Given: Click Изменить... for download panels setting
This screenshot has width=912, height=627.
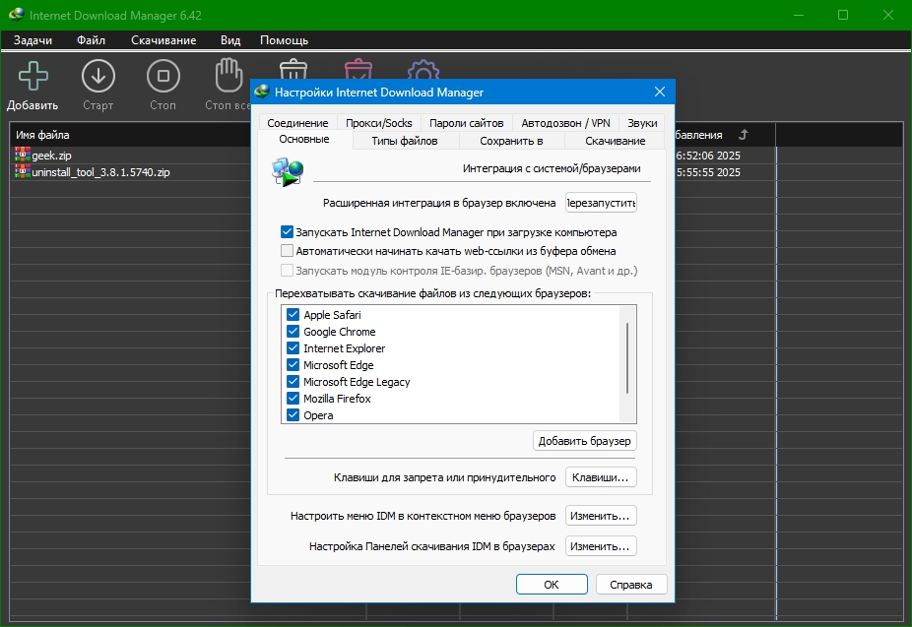Looking at the screenshot, I should click(x=601, y=546).
